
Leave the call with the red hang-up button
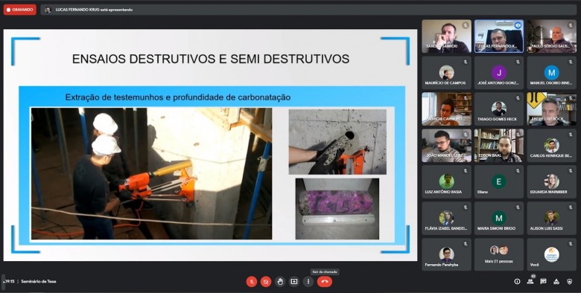pyautogui.click(x=325, y=282)
